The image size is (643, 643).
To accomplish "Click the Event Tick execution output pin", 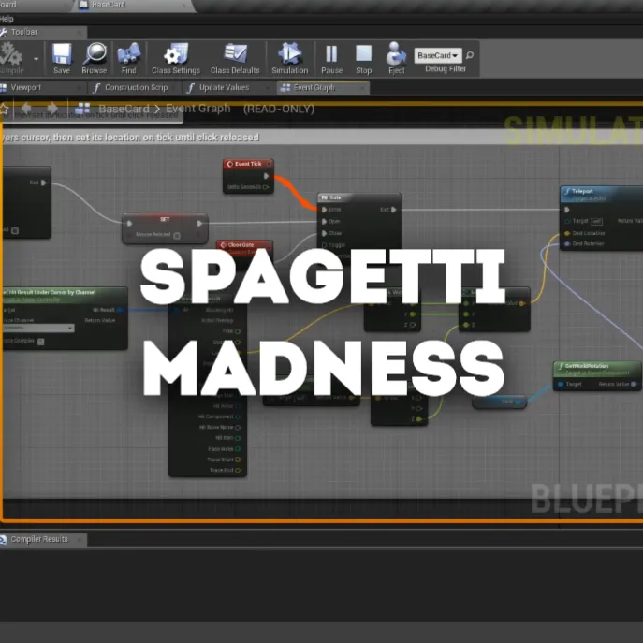I will tap(266, 176).
